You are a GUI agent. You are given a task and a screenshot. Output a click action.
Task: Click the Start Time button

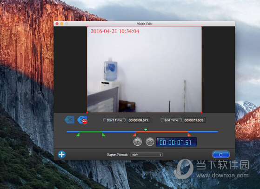114,120
